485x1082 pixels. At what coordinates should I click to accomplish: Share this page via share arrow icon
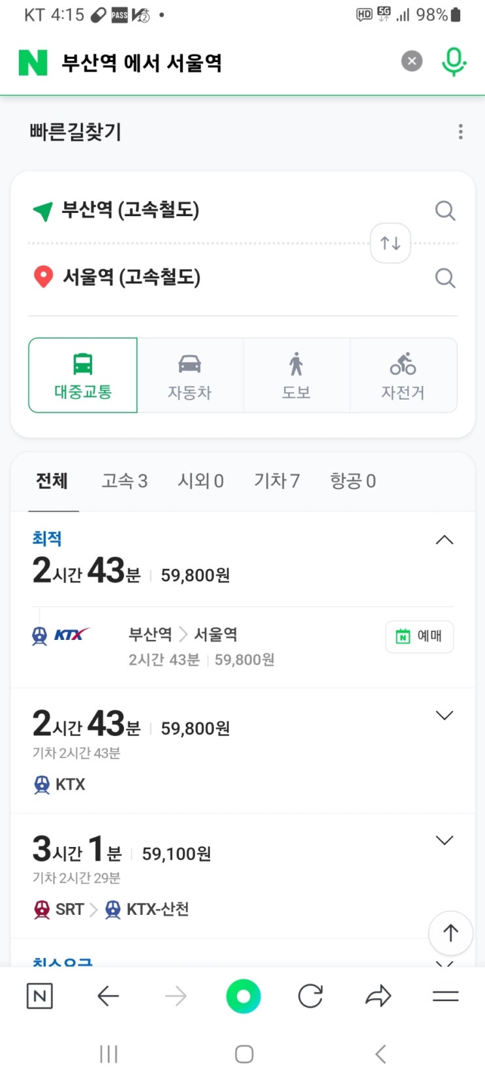pos(378,996)
